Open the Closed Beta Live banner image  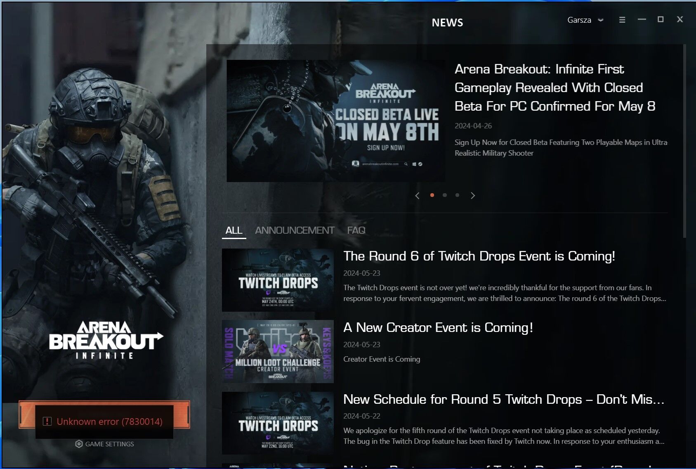point(336,121)
